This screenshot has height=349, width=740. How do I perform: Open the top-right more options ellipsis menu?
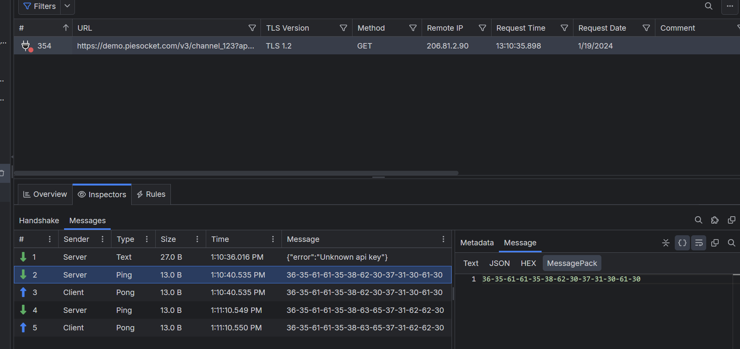[730, 6]
